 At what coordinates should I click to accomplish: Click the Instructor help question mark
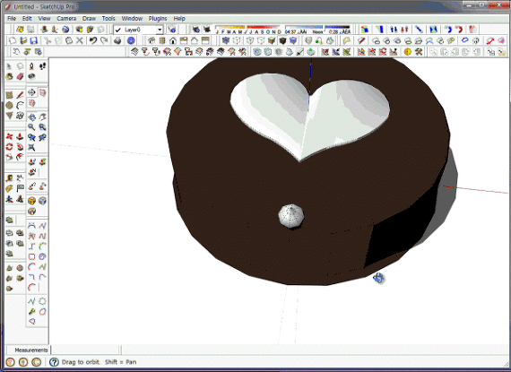[54, 362]
